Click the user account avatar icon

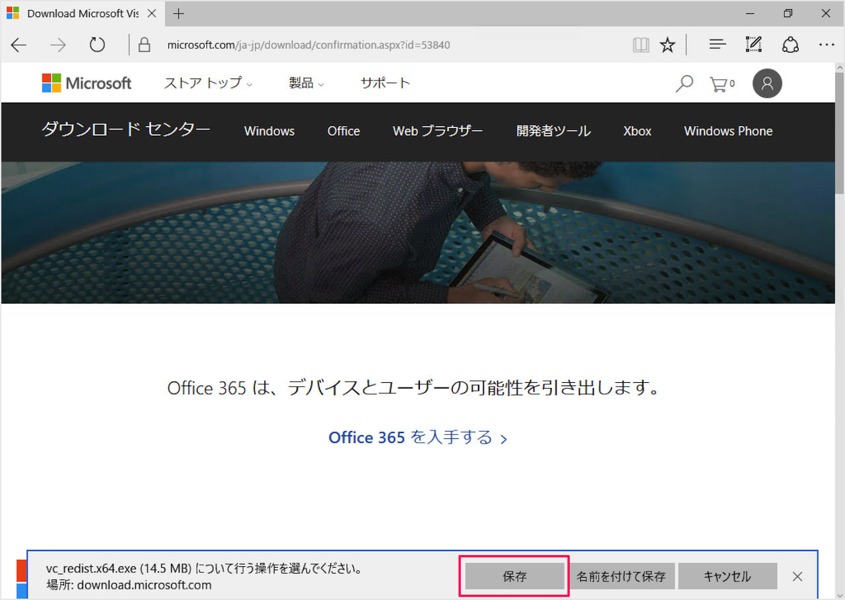[767, 83]
